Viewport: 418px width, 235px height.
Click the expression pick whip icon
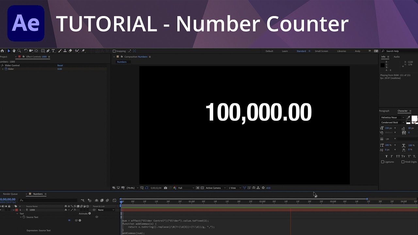(76, 220)
